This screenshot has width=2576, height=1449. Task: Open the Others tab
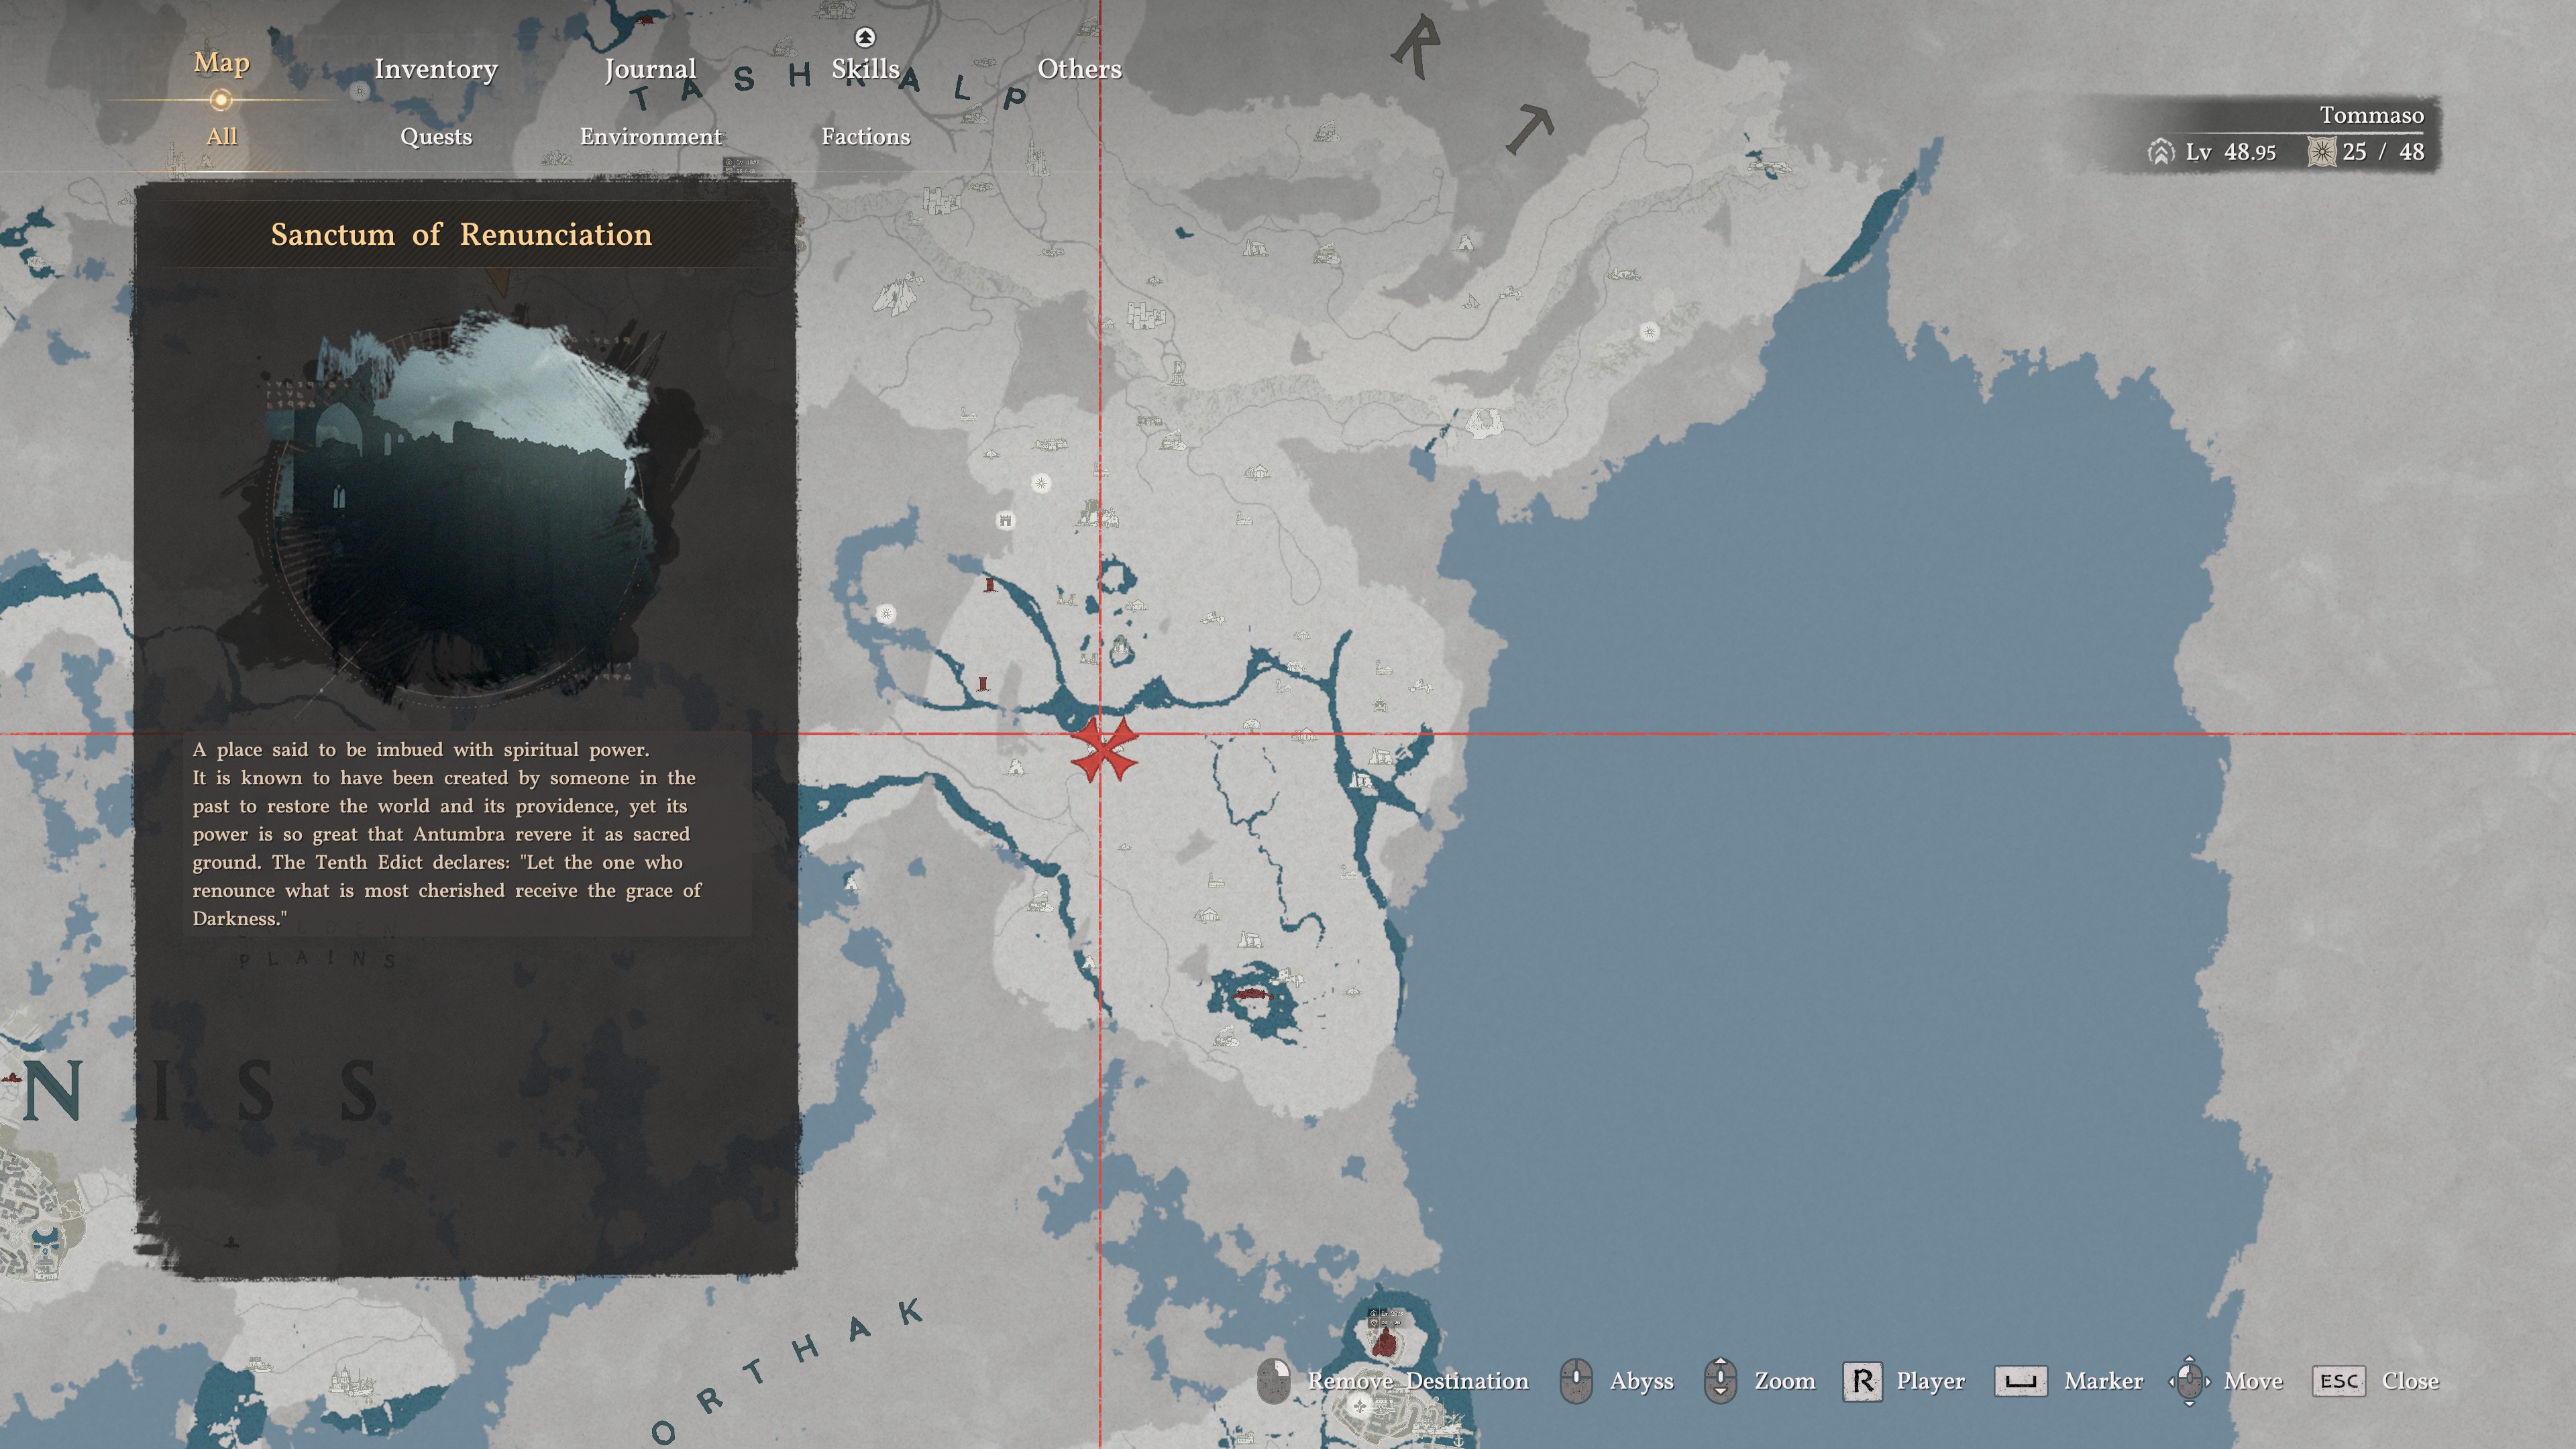coord(1079,69)
